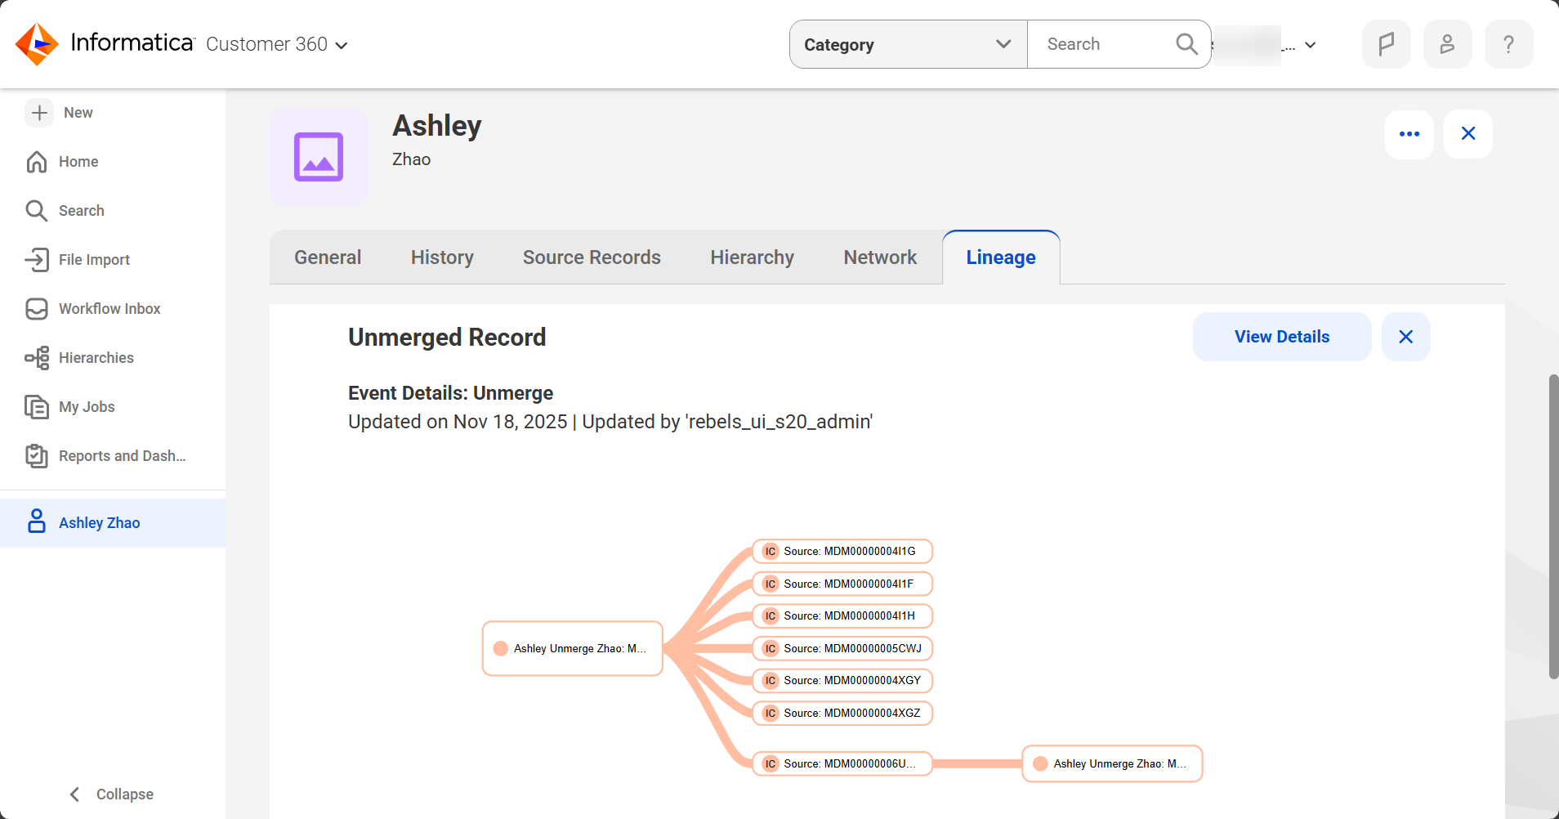Click the 'Event Details: Unmerge' text
The width and height of the screenshot is (1559, 819).
point(450,393)
